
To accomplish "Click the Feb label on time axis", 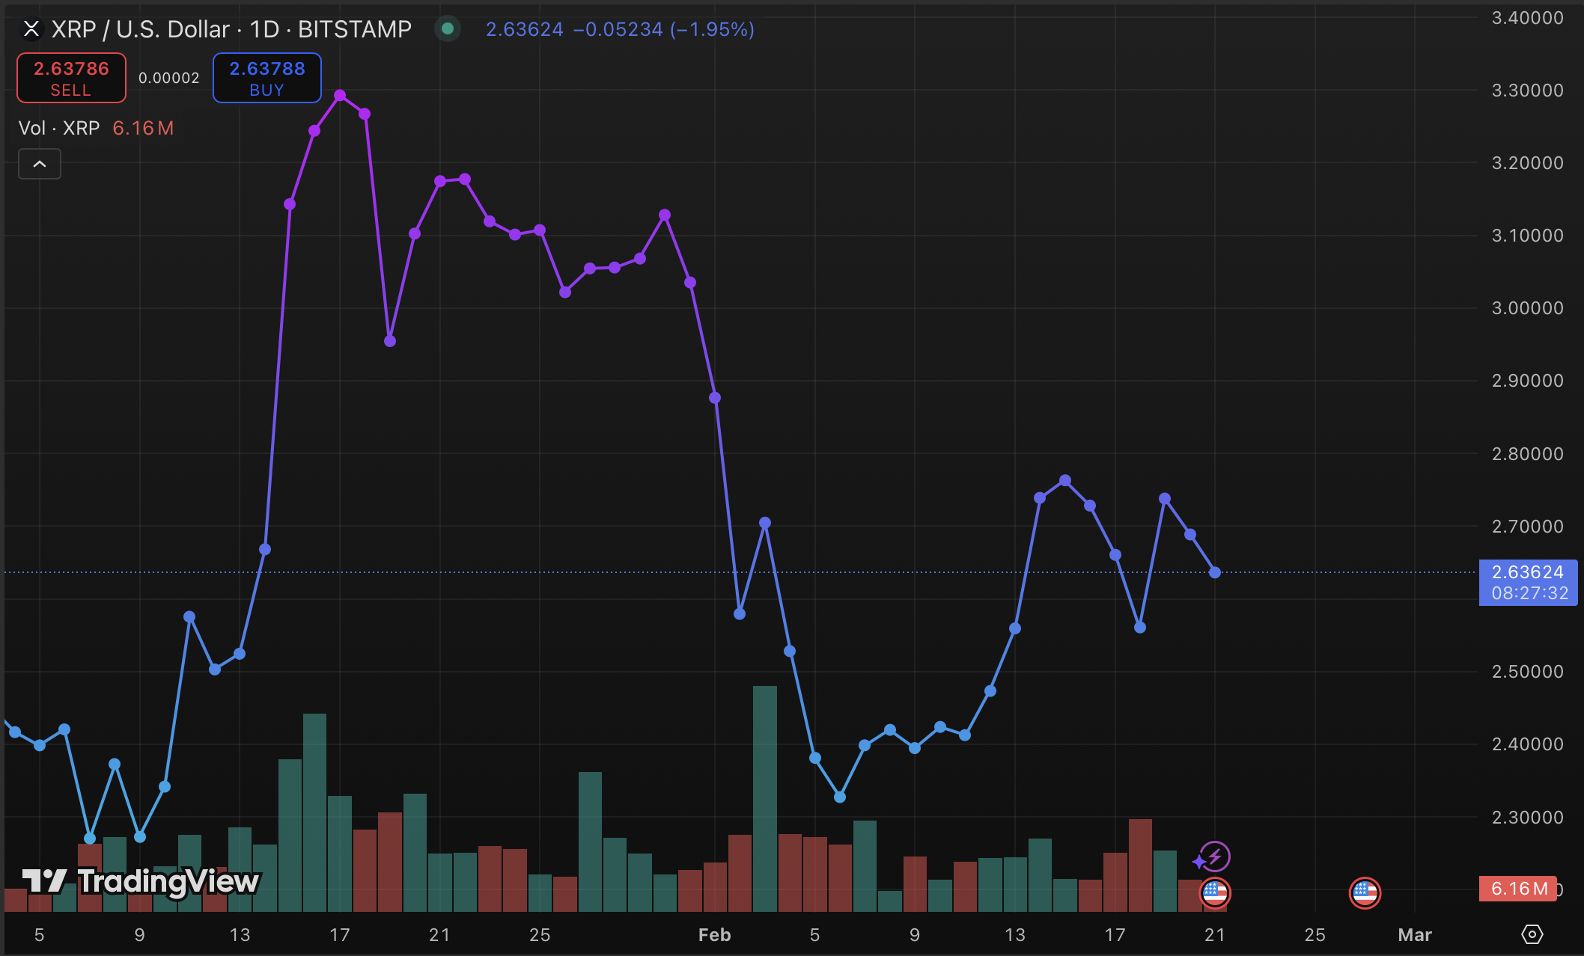I will (714, 935).
